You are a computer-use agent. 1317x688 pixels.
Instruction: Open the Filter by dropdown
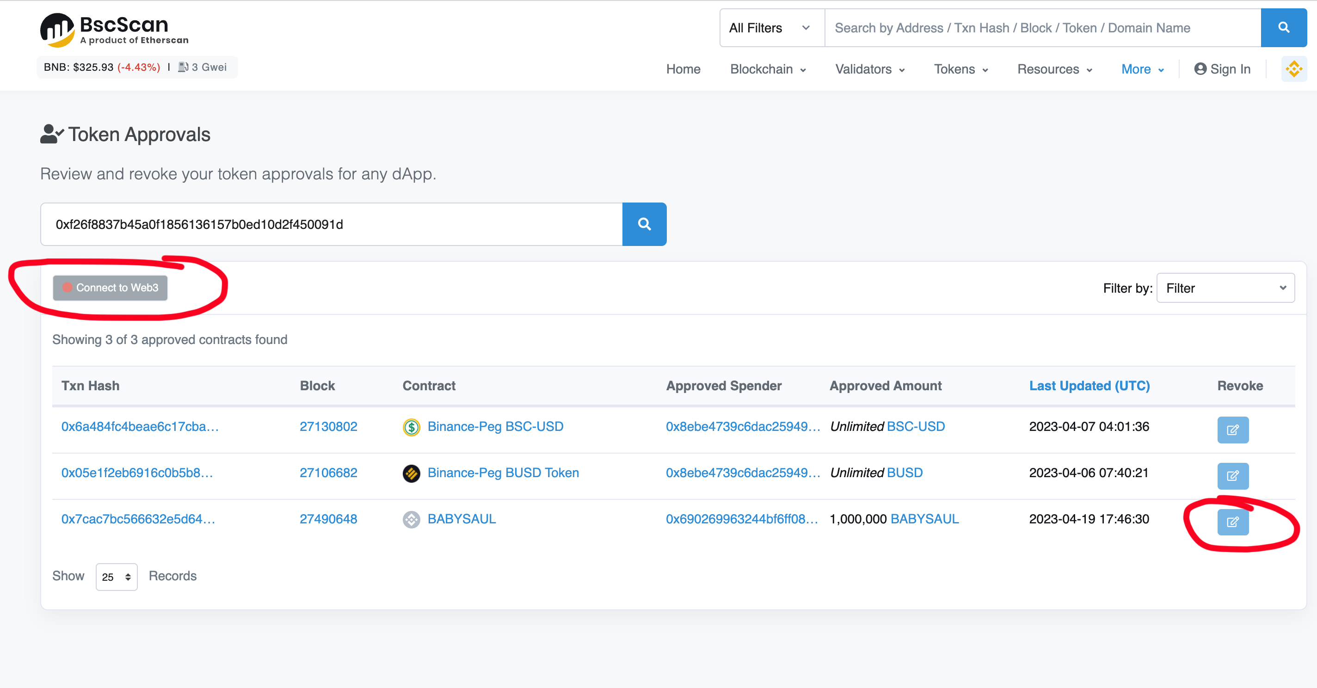coord(1225,288)
